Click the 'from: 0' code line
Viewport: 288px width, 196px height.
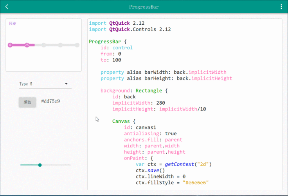click(111, 54)
